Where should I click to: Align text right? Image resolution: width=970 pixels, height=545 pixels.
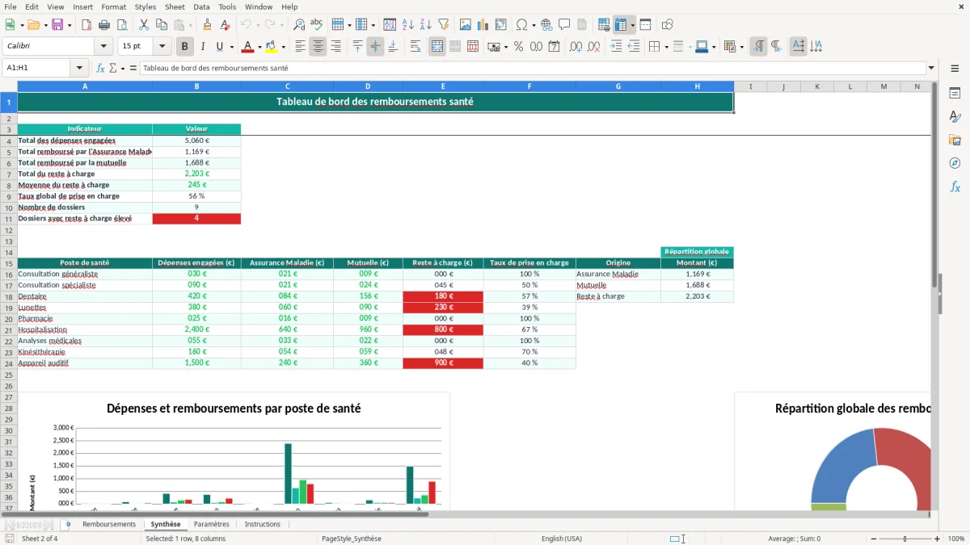click(x=335, y=47)
